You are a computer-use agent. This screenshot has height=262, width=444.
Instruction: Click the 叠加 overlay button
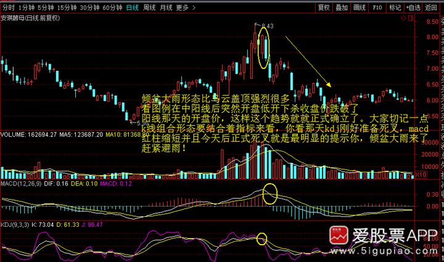[342, 7]
